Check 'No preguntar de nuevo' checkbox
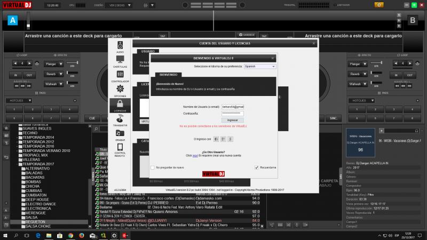 pos(153,167)
